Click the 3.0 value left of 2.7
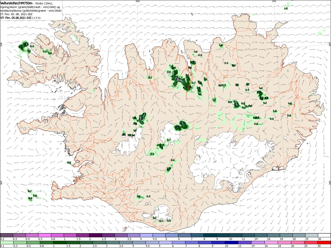Viewport: 331px width, 248px height. coord(237,85)
